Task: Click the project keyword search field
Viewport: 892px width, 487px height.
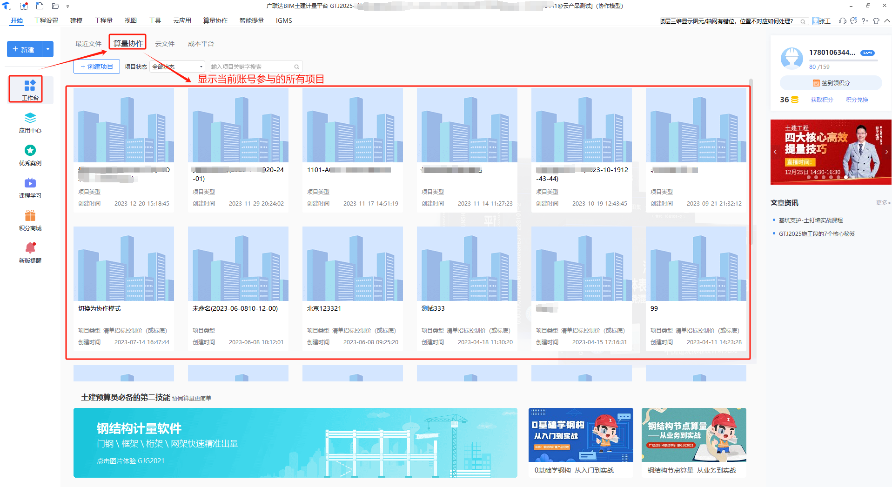Action: (x=256, y=67)
